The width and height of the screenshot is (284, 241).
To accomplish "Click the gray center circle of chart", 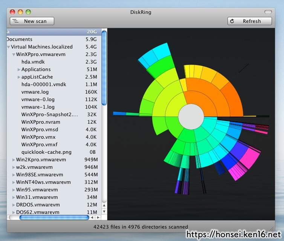I will point(191,117).
